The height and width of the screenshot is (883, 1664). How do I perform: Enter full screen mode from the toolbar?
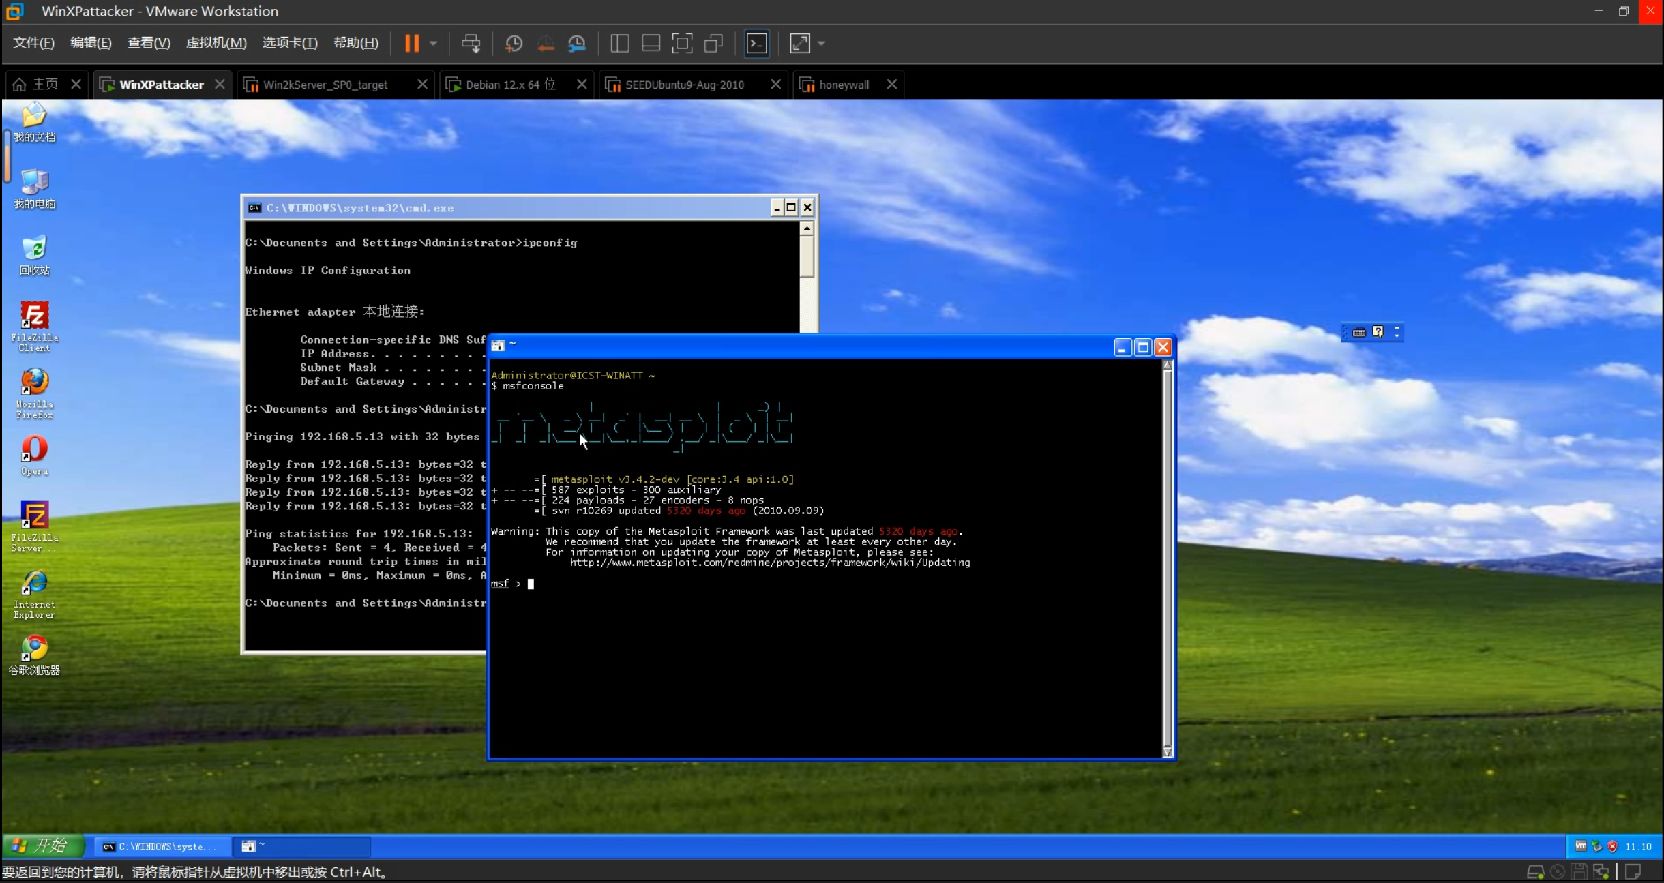click(682, 44)
